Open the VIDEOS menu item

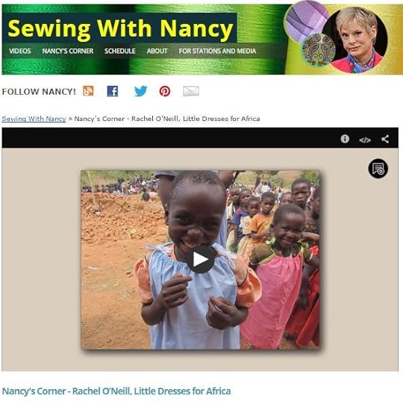20,51
